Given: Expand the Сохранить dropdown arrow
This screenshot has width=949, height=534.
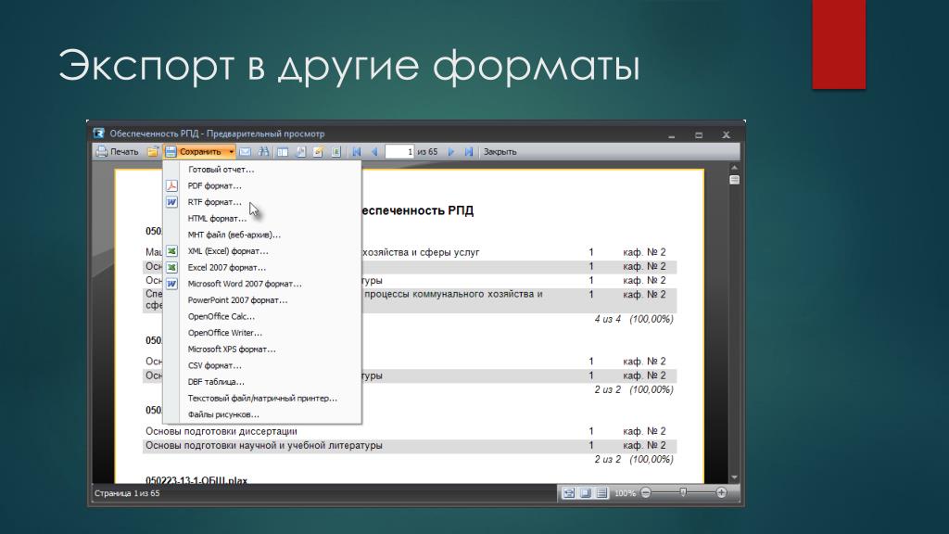Looking at the screenshot, I should pyautogui.click(x=231, y=152).
